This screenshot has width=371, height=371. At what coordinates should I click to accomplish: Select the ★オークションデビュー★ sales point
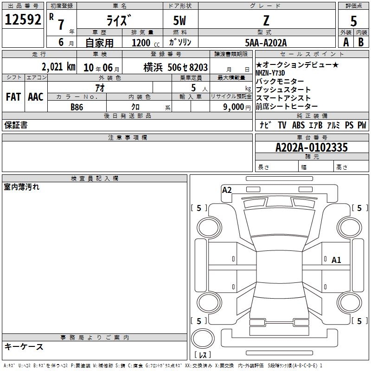pyautogui.click(x=297, y=64)
